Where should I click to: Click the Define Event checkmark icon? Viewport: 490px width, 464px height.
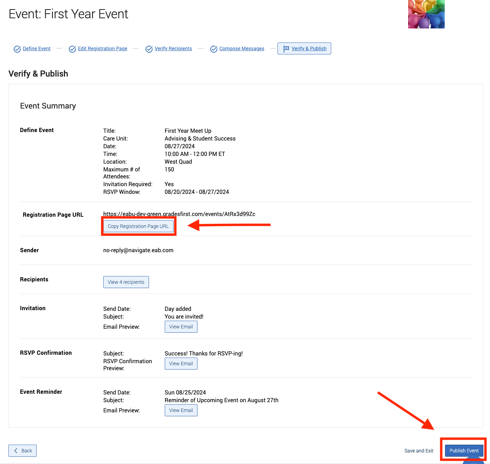coord(17,49)
